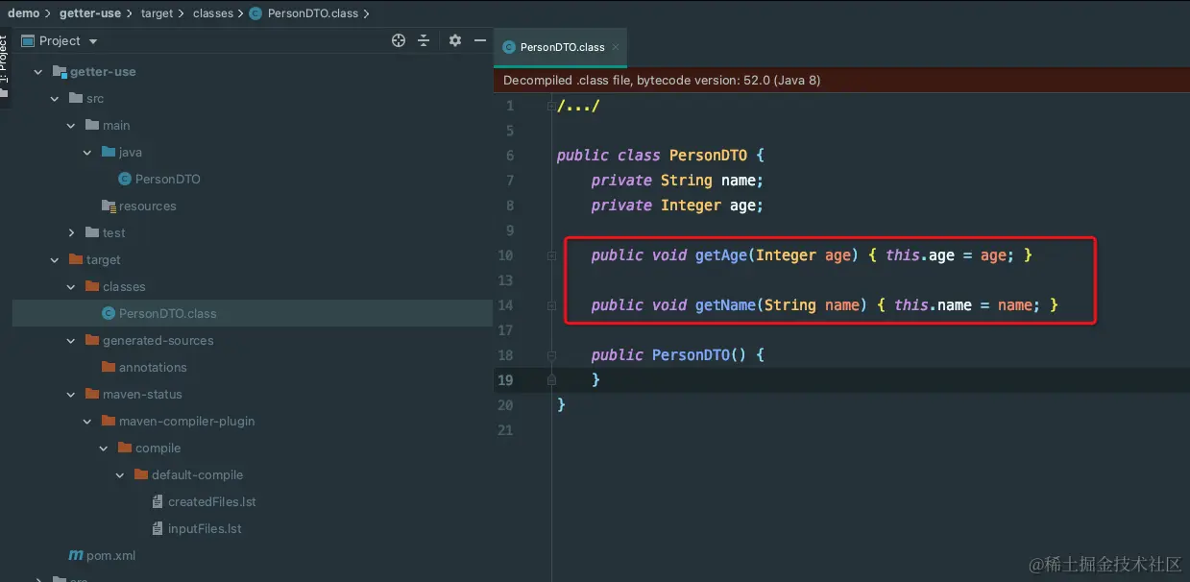Collapse the compile folder
Image resolution: width=1190 pixels, height=582 pixels.
click(104, 449)
